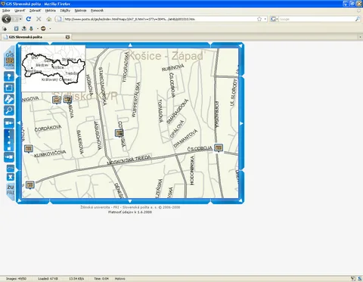Click the status bar S icon

359,279
